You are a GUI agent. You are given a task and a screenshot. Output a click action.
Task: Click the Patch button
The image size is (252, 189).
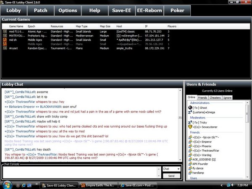pyautogui.click(x=40, y=10)
